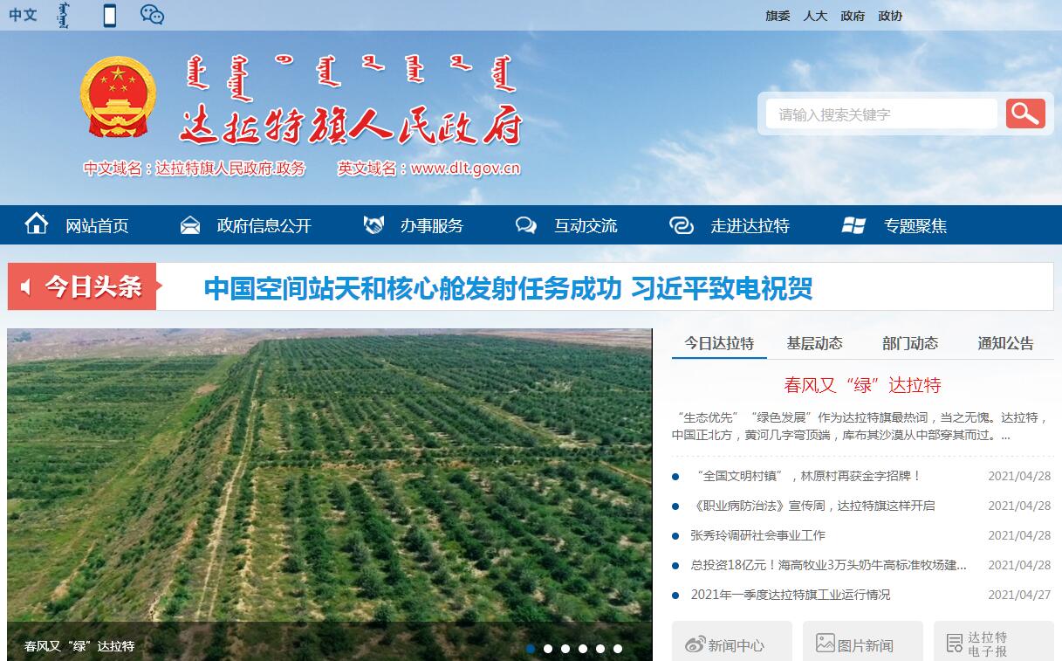Open news link 张秀玲调研社会事业工作
The height and width of the screenshot is (661, 1062).
point(757,535)
